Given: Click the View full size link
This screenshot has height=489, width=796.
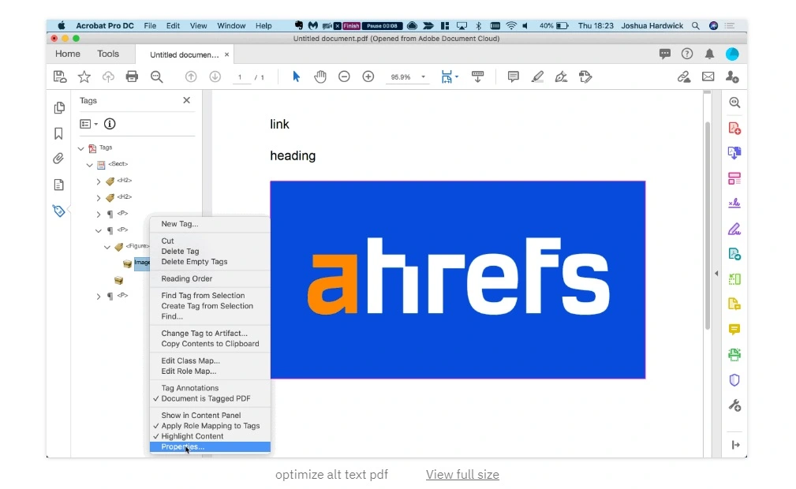Looking at the screenshot, I should pos(462,474).
